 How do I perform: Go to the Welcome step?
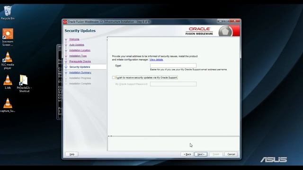click(x=74, y=39)
